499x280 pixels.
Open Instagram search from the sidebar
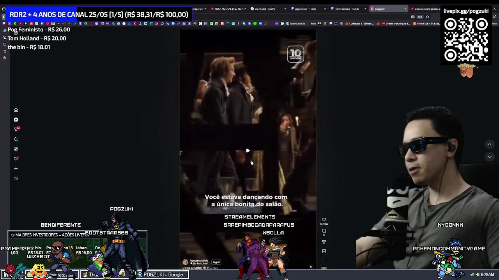coord(16,139)
